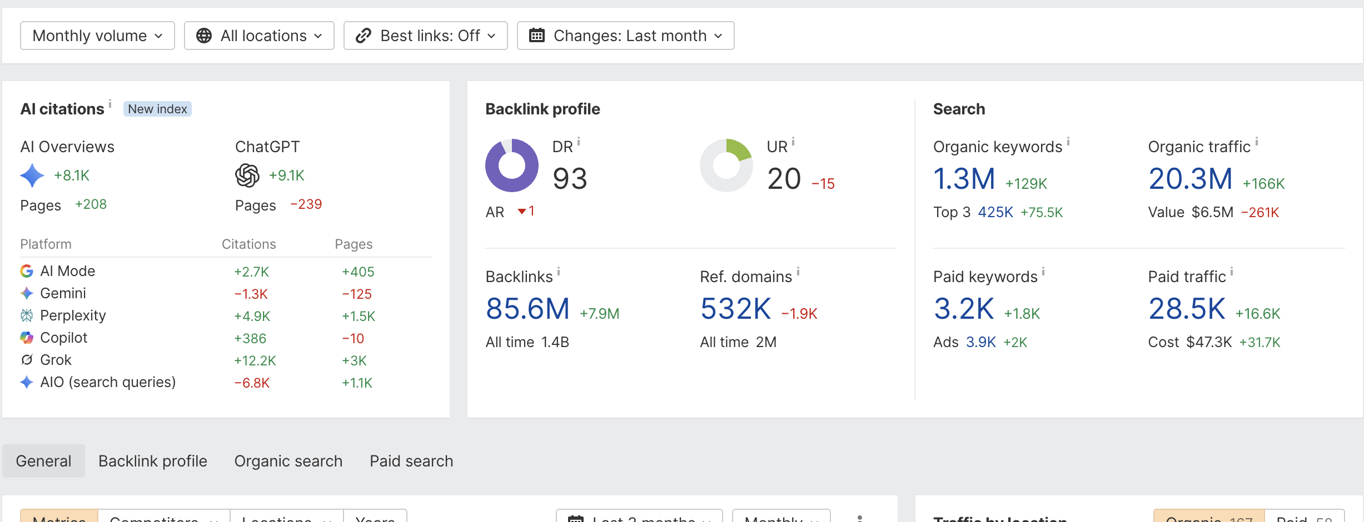
Task: Click the DR info icon
Action: [x=579, y=141]
